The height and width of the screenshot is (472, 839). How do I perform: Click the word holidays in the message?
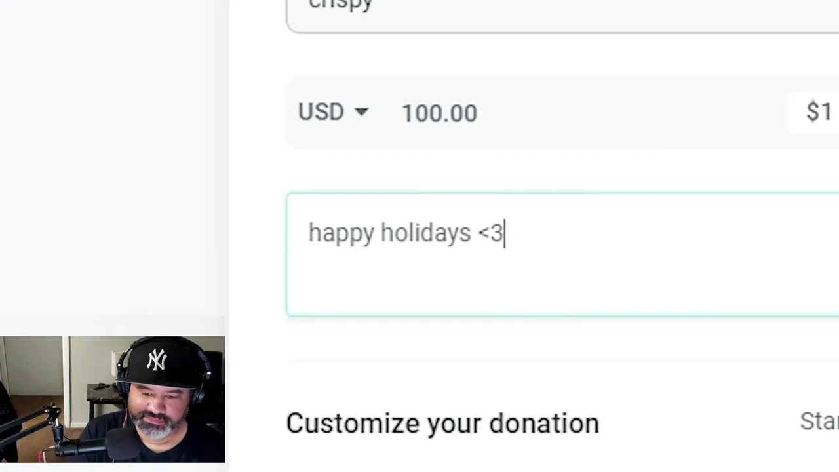(x=425, y=233)
